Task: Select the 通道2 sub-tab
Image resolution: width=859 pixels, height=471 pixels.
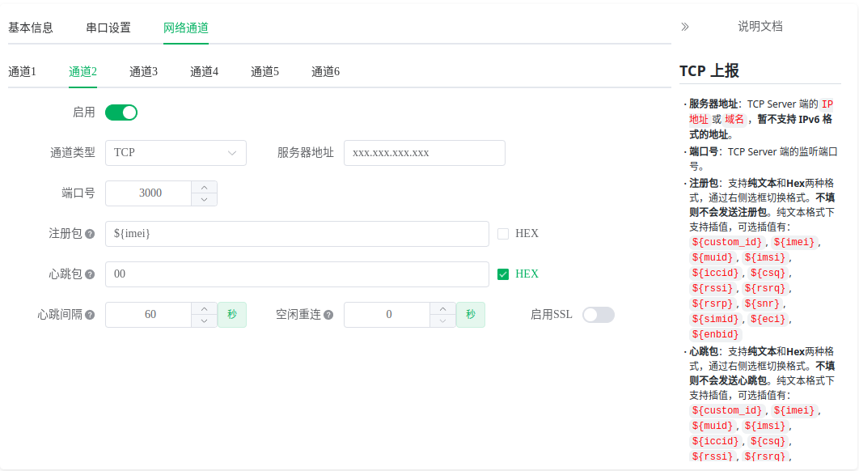Action: click(x=83, y=71)
